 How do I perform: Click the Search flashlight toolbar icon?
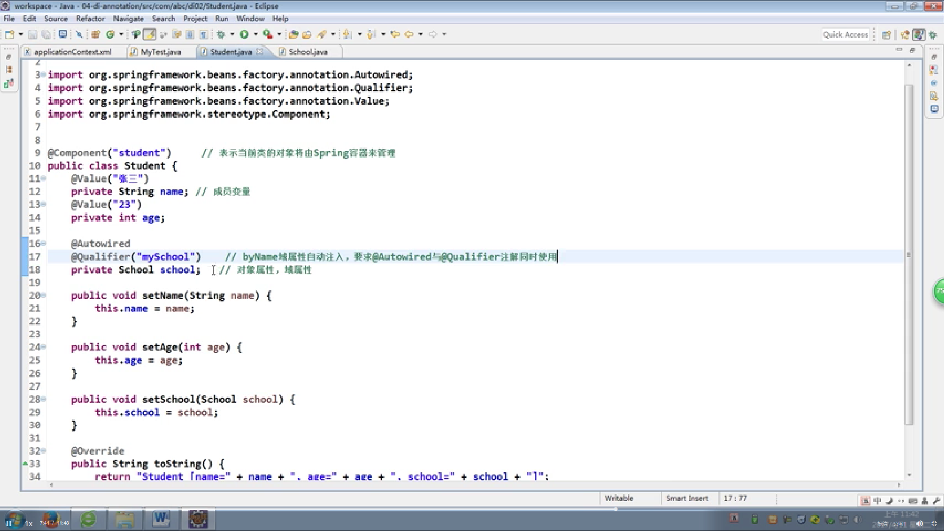(322, 34)
